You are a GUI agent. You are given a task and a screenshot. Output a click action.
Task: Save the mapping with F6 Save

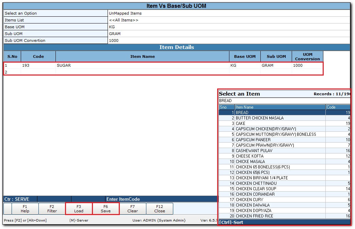tap(106, 209)
